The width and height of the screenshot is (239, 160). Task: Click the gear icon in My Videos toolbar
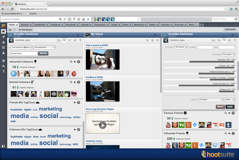(x=153, y=40)
